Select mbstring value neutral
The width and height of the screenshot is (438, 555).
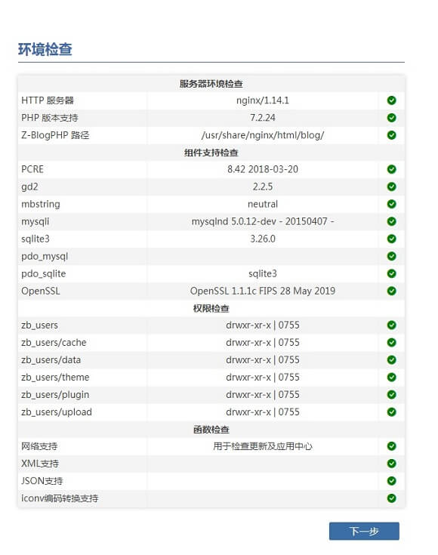pyautogui.click(x=262, y=204)
